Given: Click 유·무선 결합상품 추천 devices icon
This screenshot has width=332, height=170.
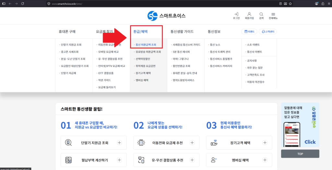Looking at the screenshot, I should click(141, 160).
